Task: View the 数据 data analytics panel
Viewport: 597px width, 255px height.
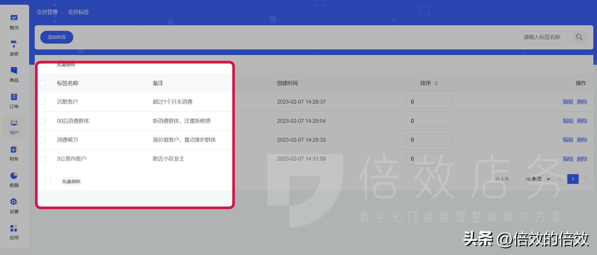Action: point(14,180)
